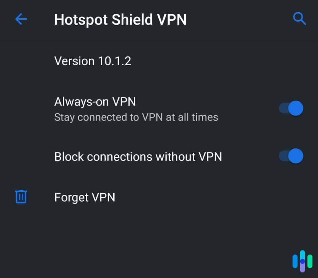
Task: Toggle Stay connected to VPN at all times
Action: [291, 108]
